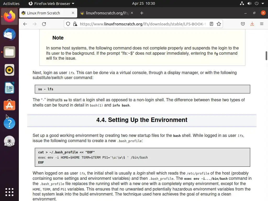The height and width of the screenshot is (201, 268).
Task: Open Ubuntu Software store
Action: coord(9,105)
